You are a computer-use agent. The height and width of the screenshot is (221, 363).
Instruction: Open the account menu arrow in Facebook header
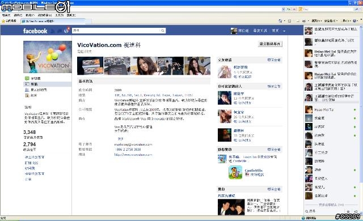tap(284, 31)
